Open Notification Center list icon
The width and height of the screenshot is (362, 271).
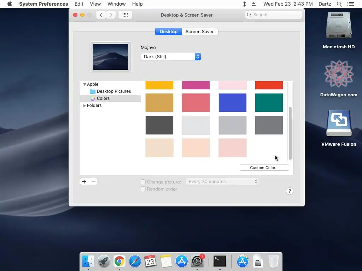(x=350, y=4)
